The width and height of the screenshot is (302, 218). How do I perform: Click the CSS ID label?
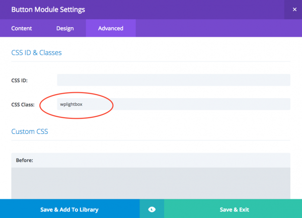[x=20, y=81]
